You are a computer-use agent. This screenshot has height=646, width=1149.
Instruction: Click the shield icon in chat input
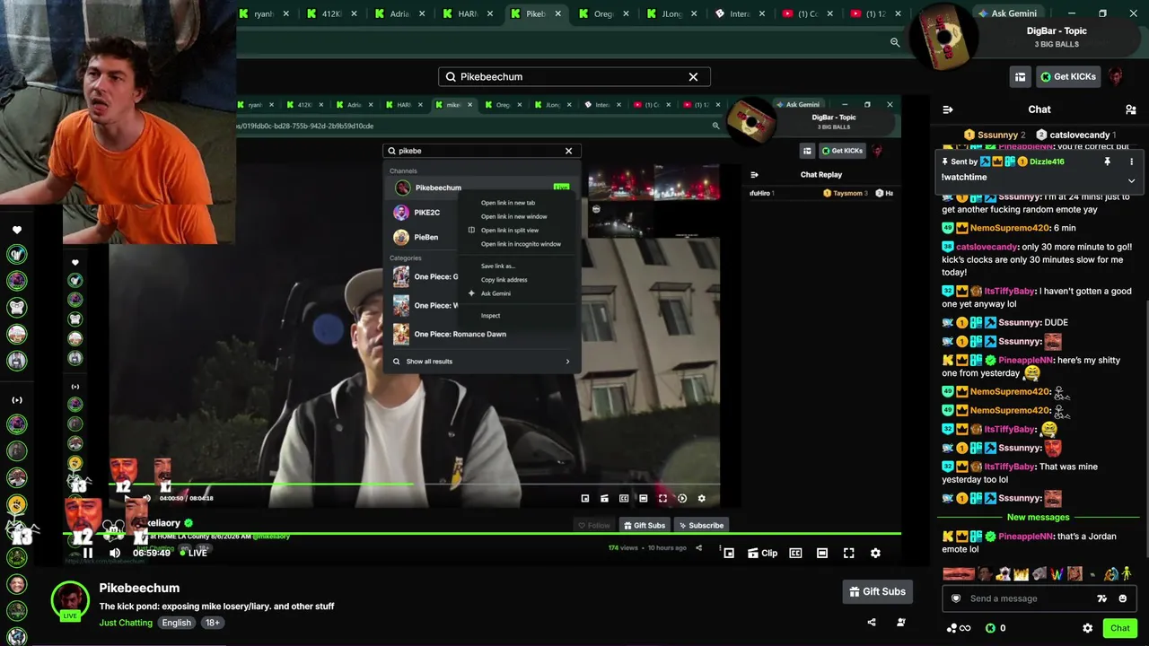click(956, 598)
